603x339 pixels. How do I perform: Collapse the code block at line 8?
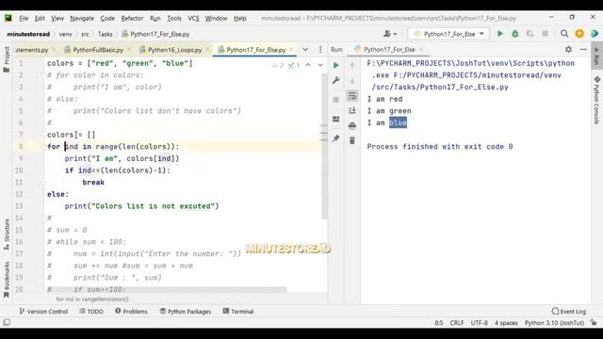pyautogui.click(x=43, y=147)
